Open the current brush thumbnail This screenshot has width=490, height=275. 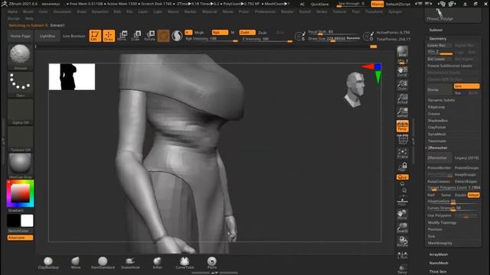20,57
